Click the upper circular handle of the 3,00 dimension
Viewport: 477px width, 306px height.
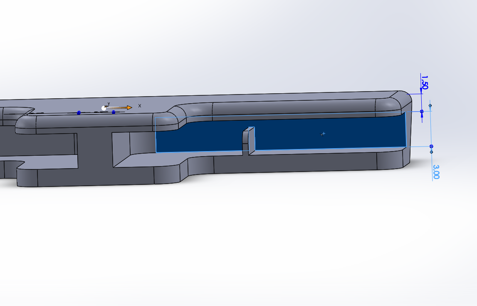click(x=430, y=106)
